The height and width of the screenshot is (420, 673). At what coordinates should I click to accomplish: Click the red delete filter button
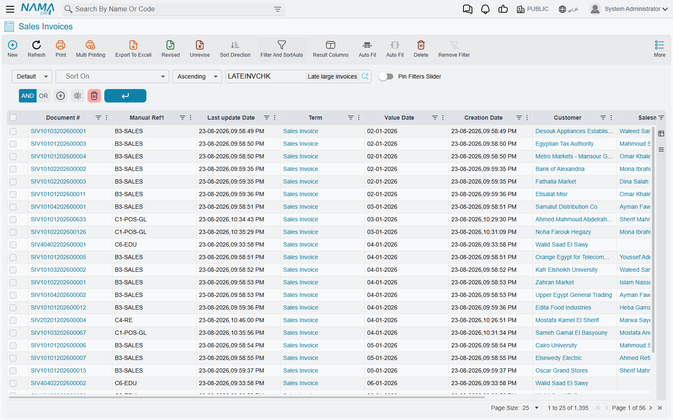pyautogui.click(x=94, y=96)
